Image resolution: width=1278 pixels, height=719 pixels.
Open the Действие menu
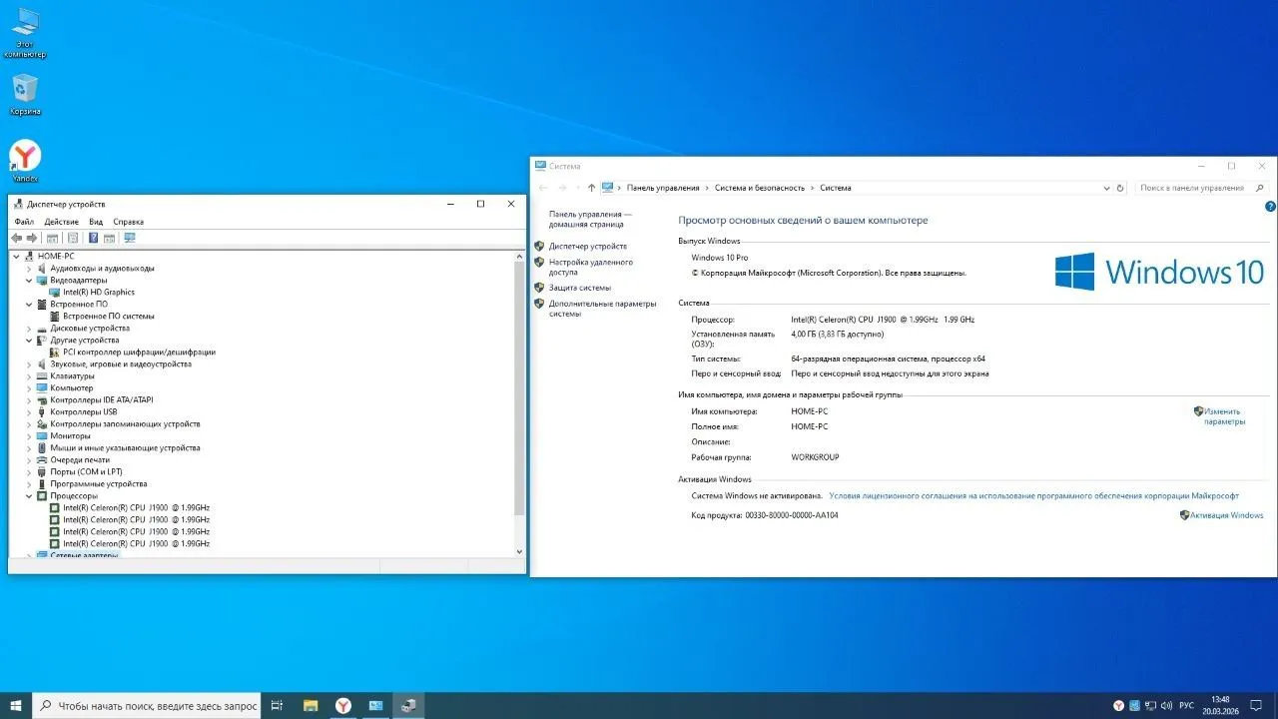coord(62,222)
